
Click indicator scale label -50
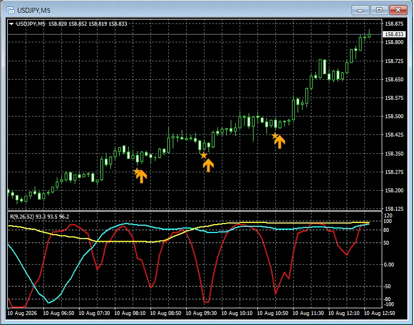(x=388, y=287)
